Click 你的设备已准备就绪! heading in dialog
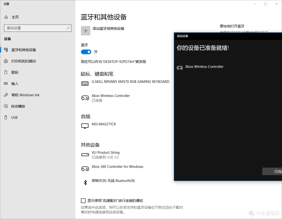This screenshot has width=282, height=219. [203, 48]
